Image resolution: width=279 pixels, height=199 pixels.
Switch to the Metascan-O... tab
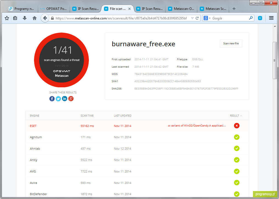[x=182, y=9]
